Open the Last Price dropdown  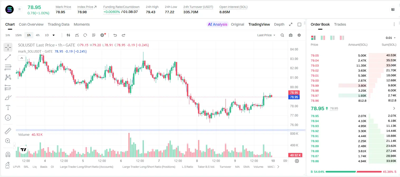(x=266, y=35)
